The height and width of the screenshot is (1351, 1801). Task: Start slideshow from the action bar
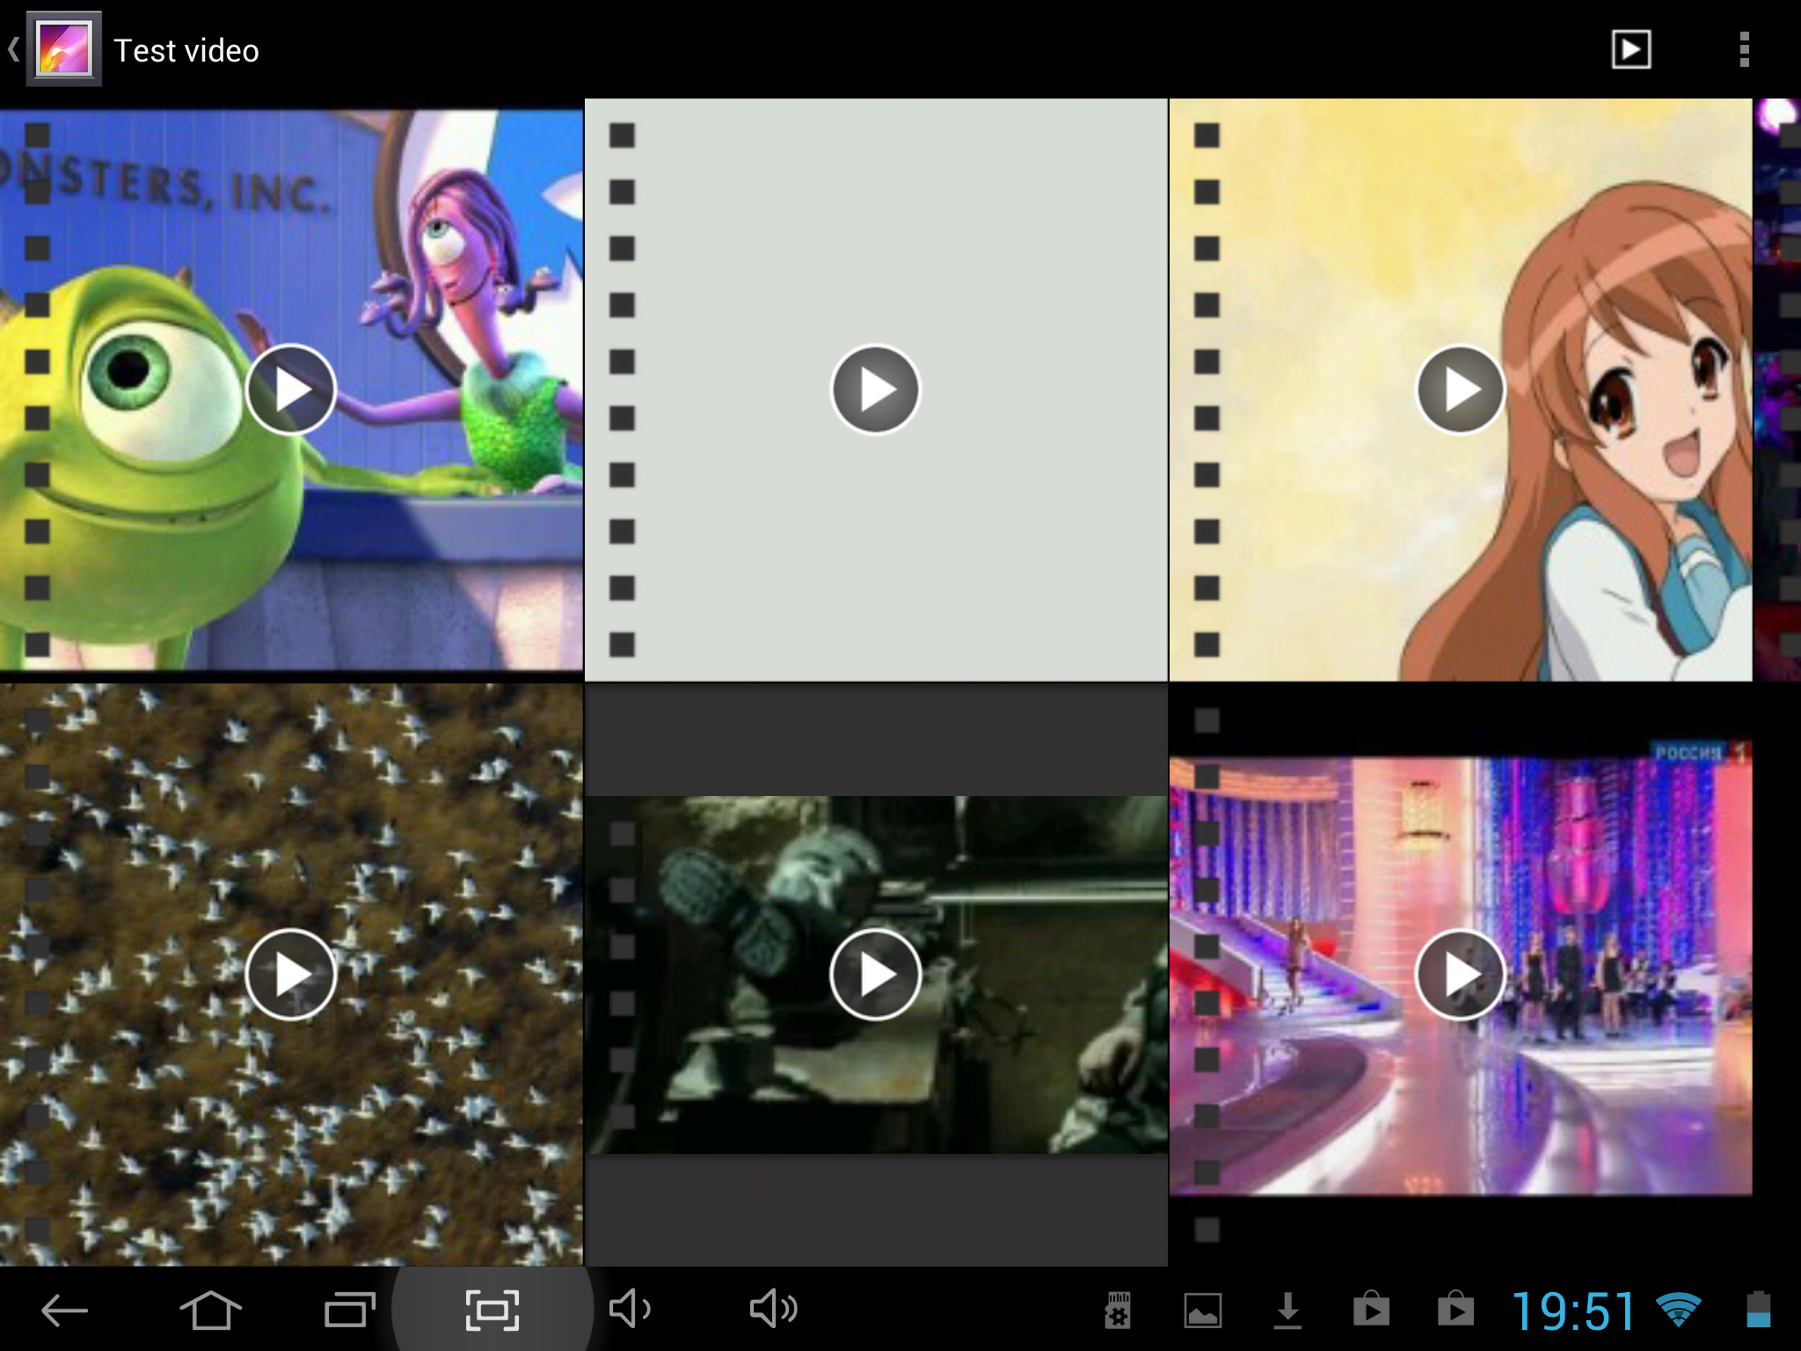tap(1630, 49)
